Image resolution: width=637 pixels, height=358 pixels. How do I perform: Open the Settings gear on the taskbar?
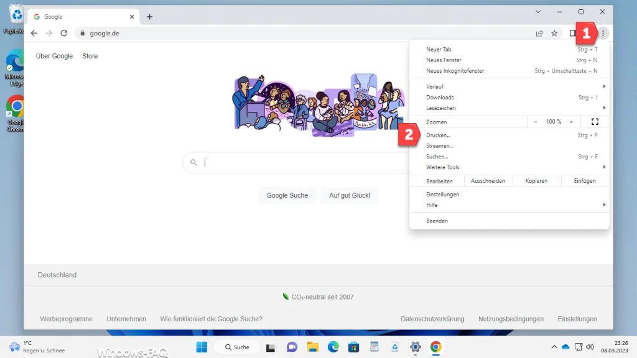(x=415, y=347)
